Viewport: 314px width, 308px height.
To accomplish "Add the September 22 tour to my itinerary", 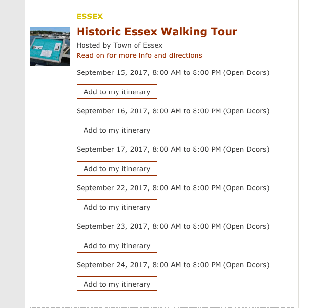I will 117,207.
